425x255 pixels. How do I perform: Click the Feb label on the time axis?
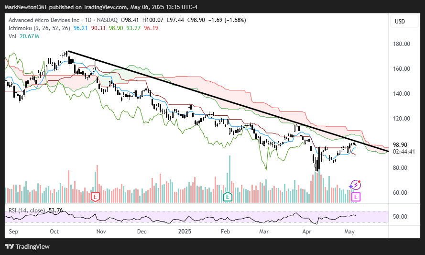click(225, 232)
